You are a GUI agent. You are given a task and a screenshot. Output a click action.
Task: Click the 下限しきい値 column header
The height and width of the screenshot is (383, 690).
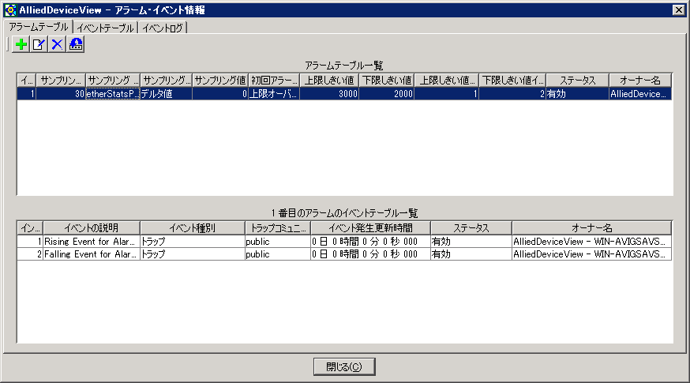[x=386, y=80]
